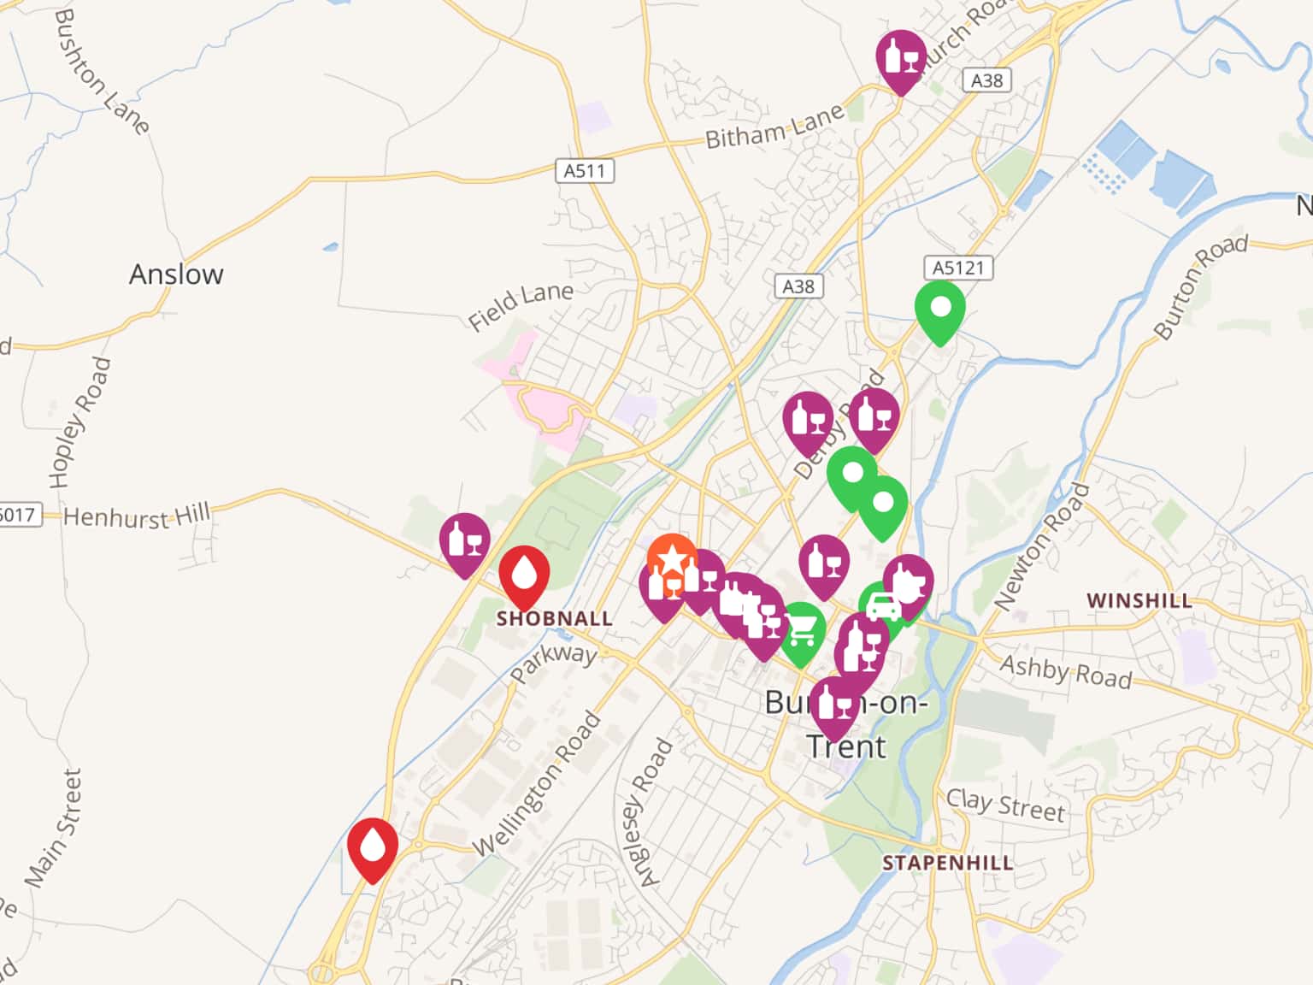Screen dimensions: 1313x985
Task: Open the red droplet marker near Wellington Road
Action: coord(372,846)
